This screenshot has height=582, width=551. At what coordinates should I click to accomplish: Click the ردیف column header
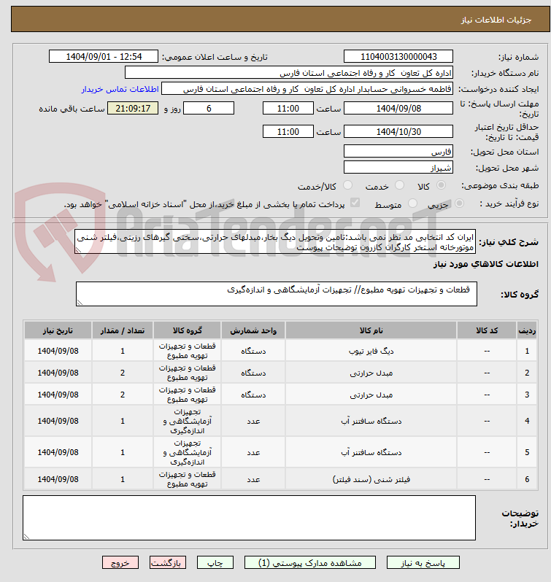(527, 330)
